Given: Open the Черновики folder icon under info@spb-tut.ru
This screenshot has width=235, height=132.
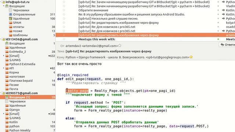Looking at the screenshot, I should pyautogui.click(x=10, y=10).
